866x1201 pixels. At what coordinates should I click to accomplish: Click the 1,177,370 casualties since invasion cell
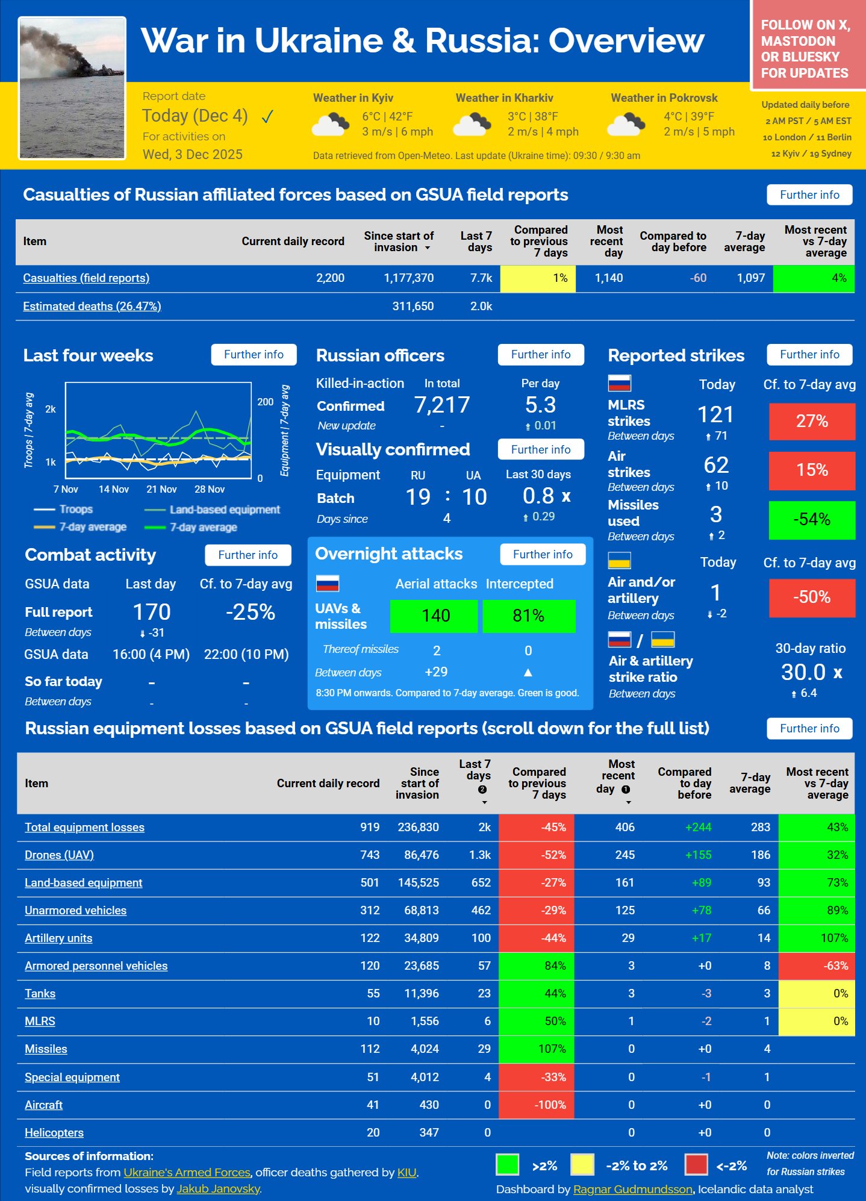coord(408,278)
